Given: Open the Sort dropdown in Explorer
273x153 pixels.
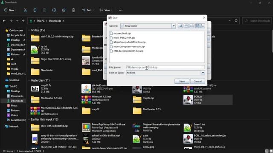Looking at the screenshot, I should (88, 10).
